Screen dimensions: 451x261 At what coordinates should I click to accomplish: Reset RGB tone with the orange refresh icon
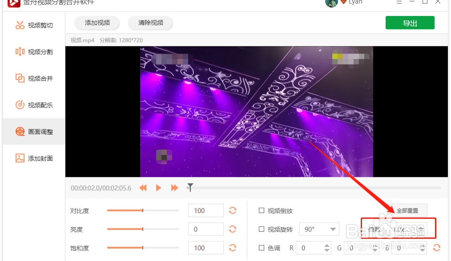(437, 248)
